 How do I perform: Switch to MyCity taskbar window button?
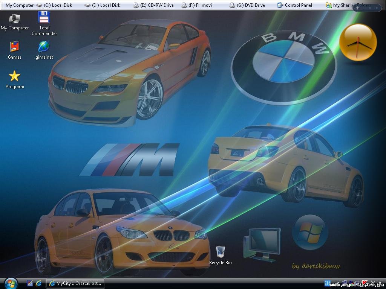(x=75, y=283)
